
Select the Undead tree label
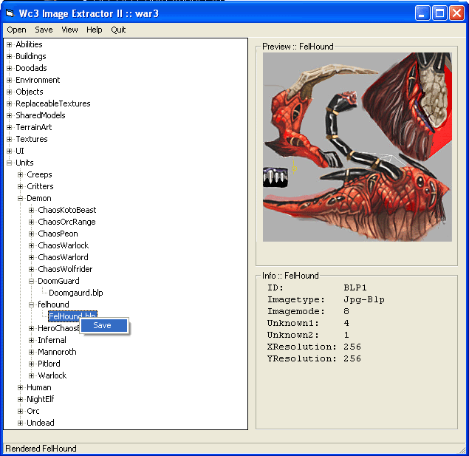click(41, 423)
